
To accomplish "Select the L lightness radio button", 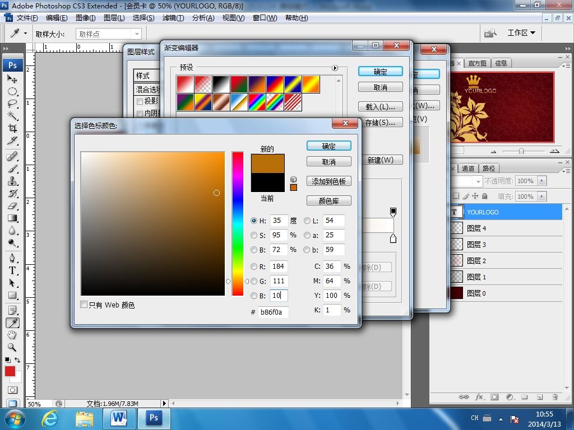I will pyautogui.click(x=307, y=221).
